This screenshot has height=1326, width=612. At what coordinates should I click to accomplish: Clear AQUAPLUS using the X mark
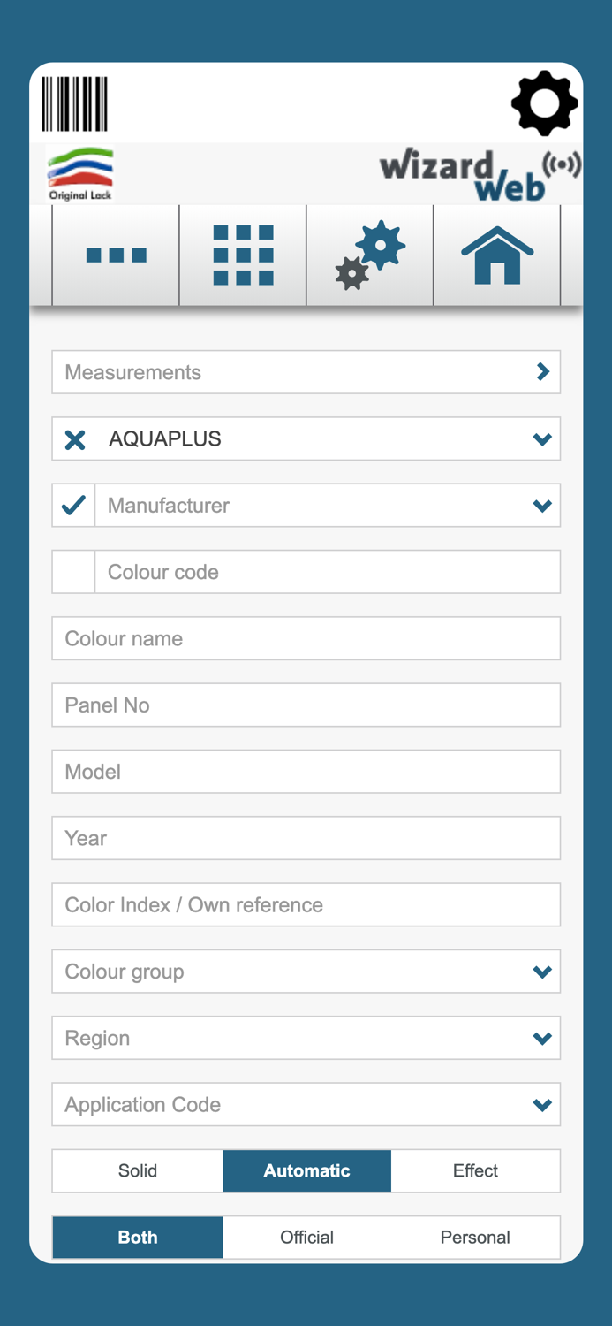pos(75,438)
